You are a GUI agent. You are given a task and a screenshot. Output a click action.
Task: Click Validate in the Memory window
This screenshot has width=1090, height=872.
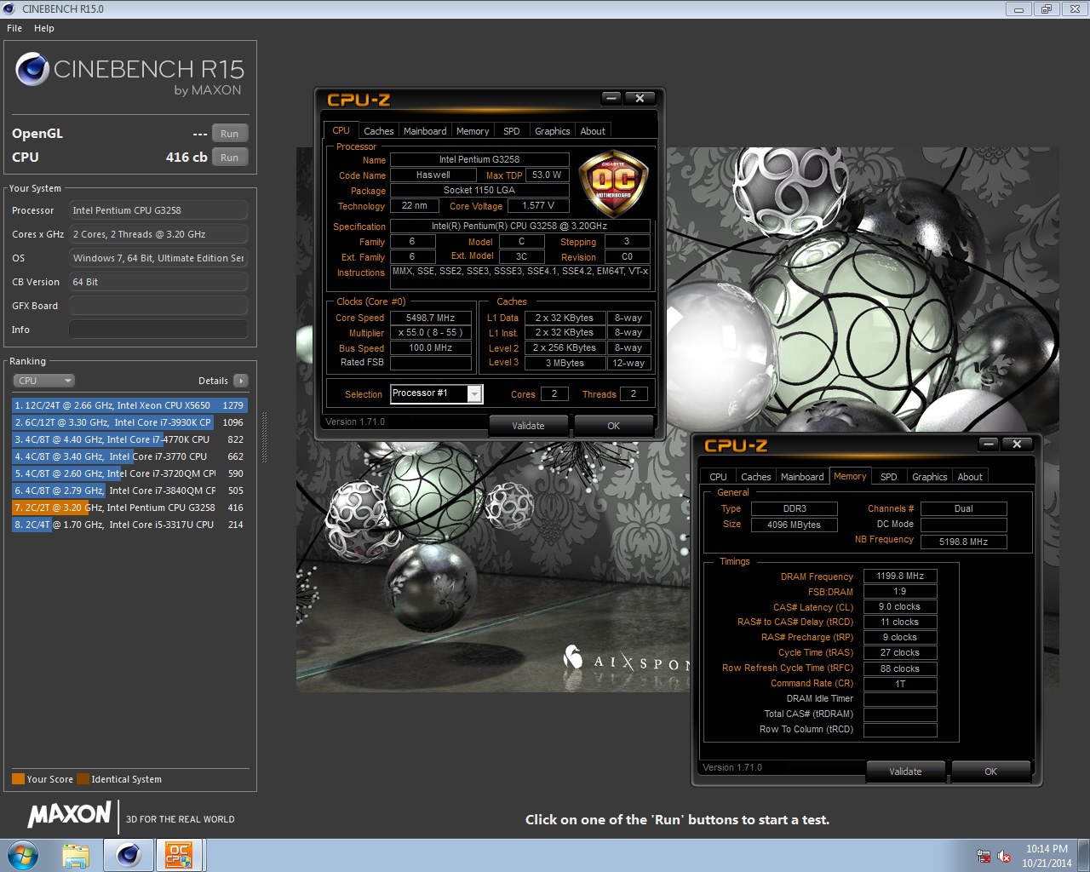pos(905,772)
